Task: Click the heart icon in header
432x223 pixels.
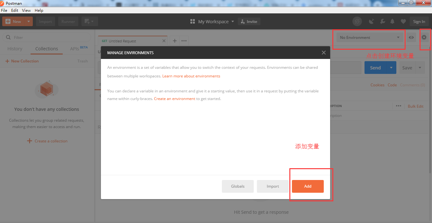Action: 403,21
